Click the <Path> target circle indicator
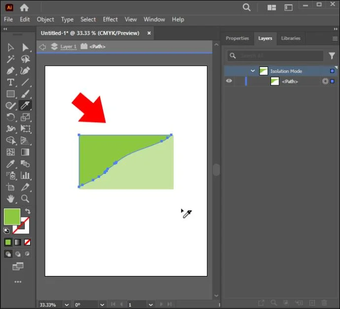The width and height of the screenshot is (340, 309). click(325, 81)
